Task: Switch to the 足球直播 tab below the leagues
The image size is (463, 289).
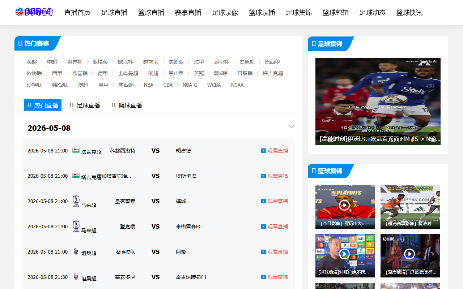Action: tap(85, 105)
